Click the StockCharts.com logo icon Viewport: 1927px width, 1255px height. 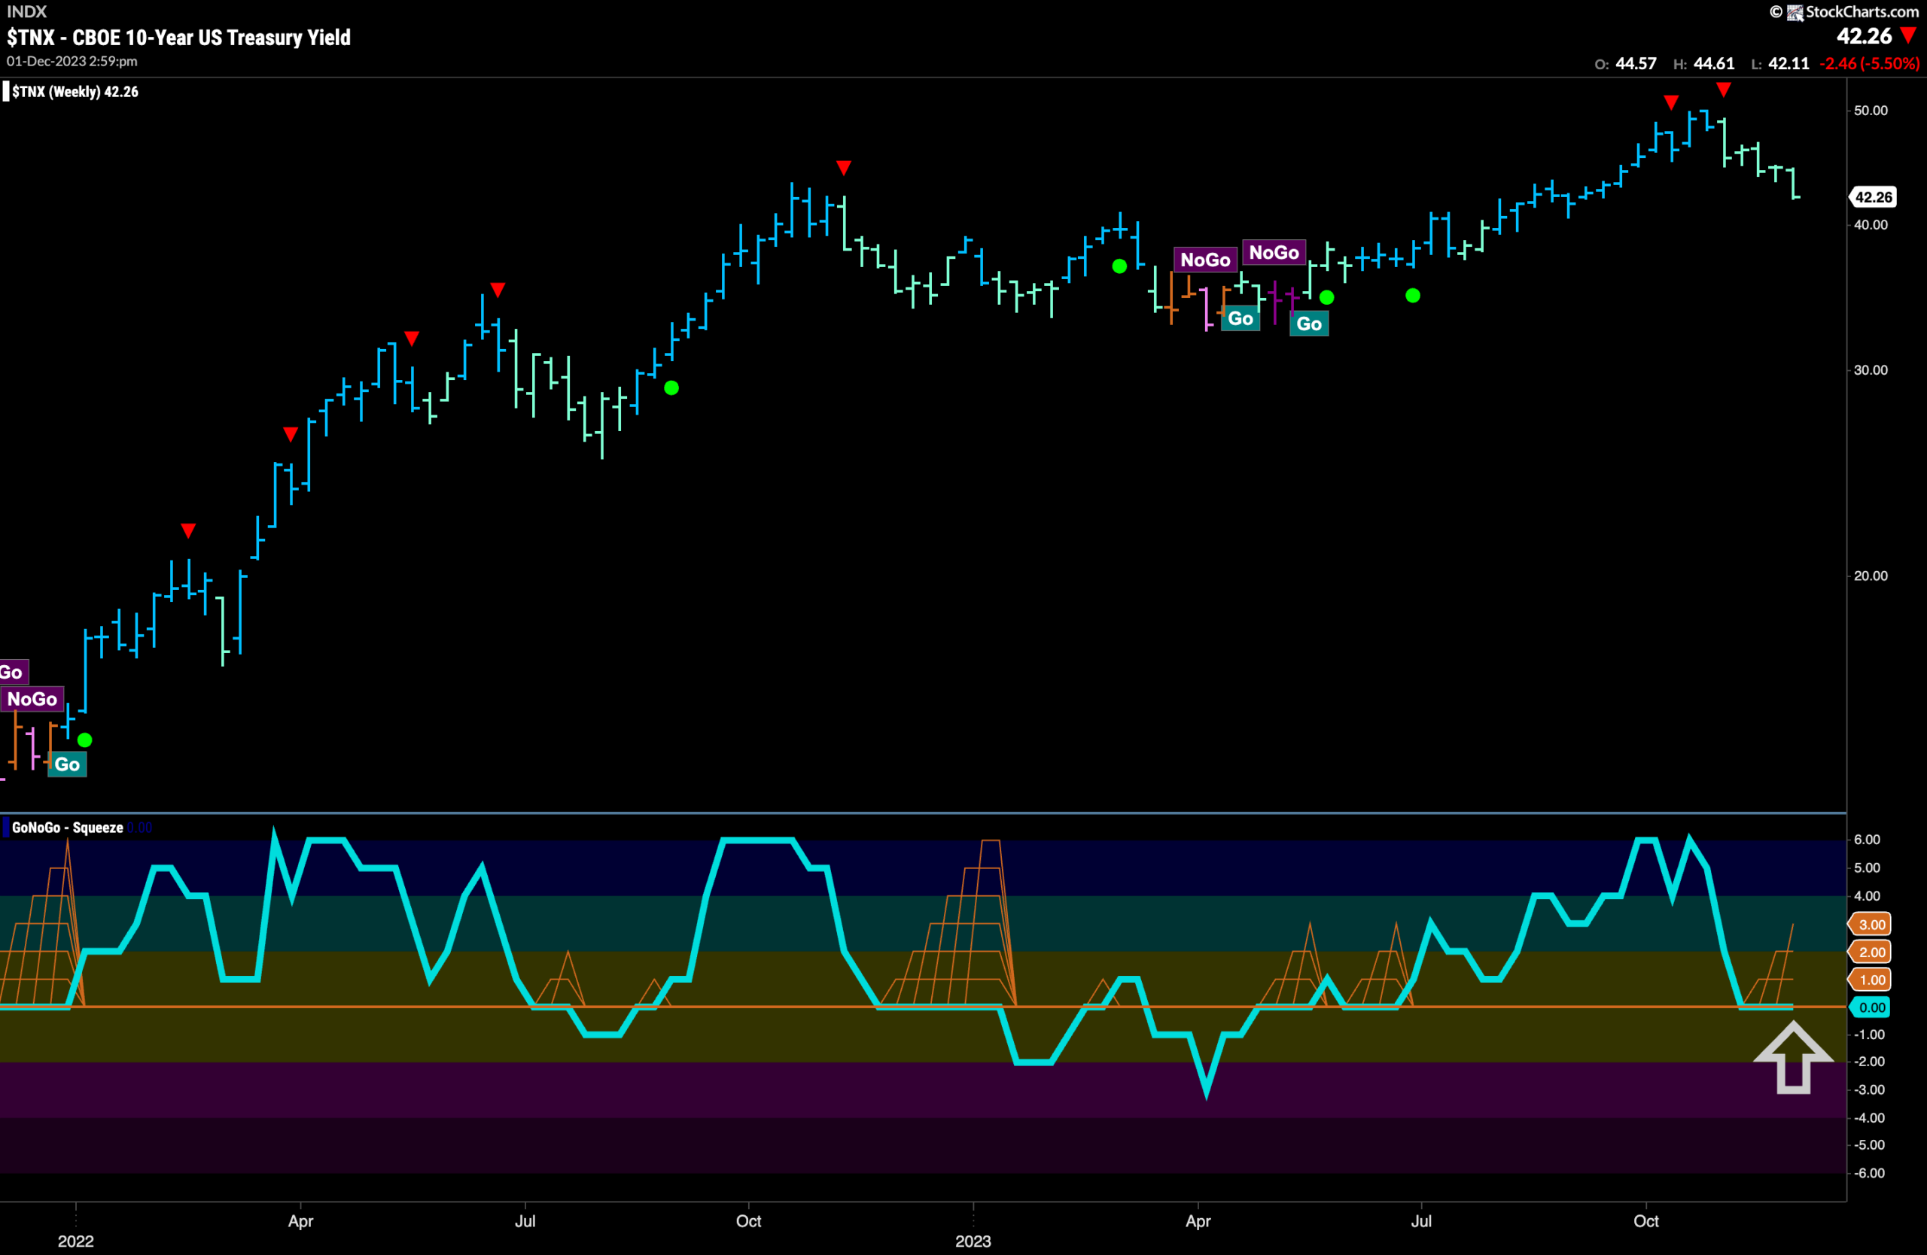pyautogui.click(x=1795, y=12)
